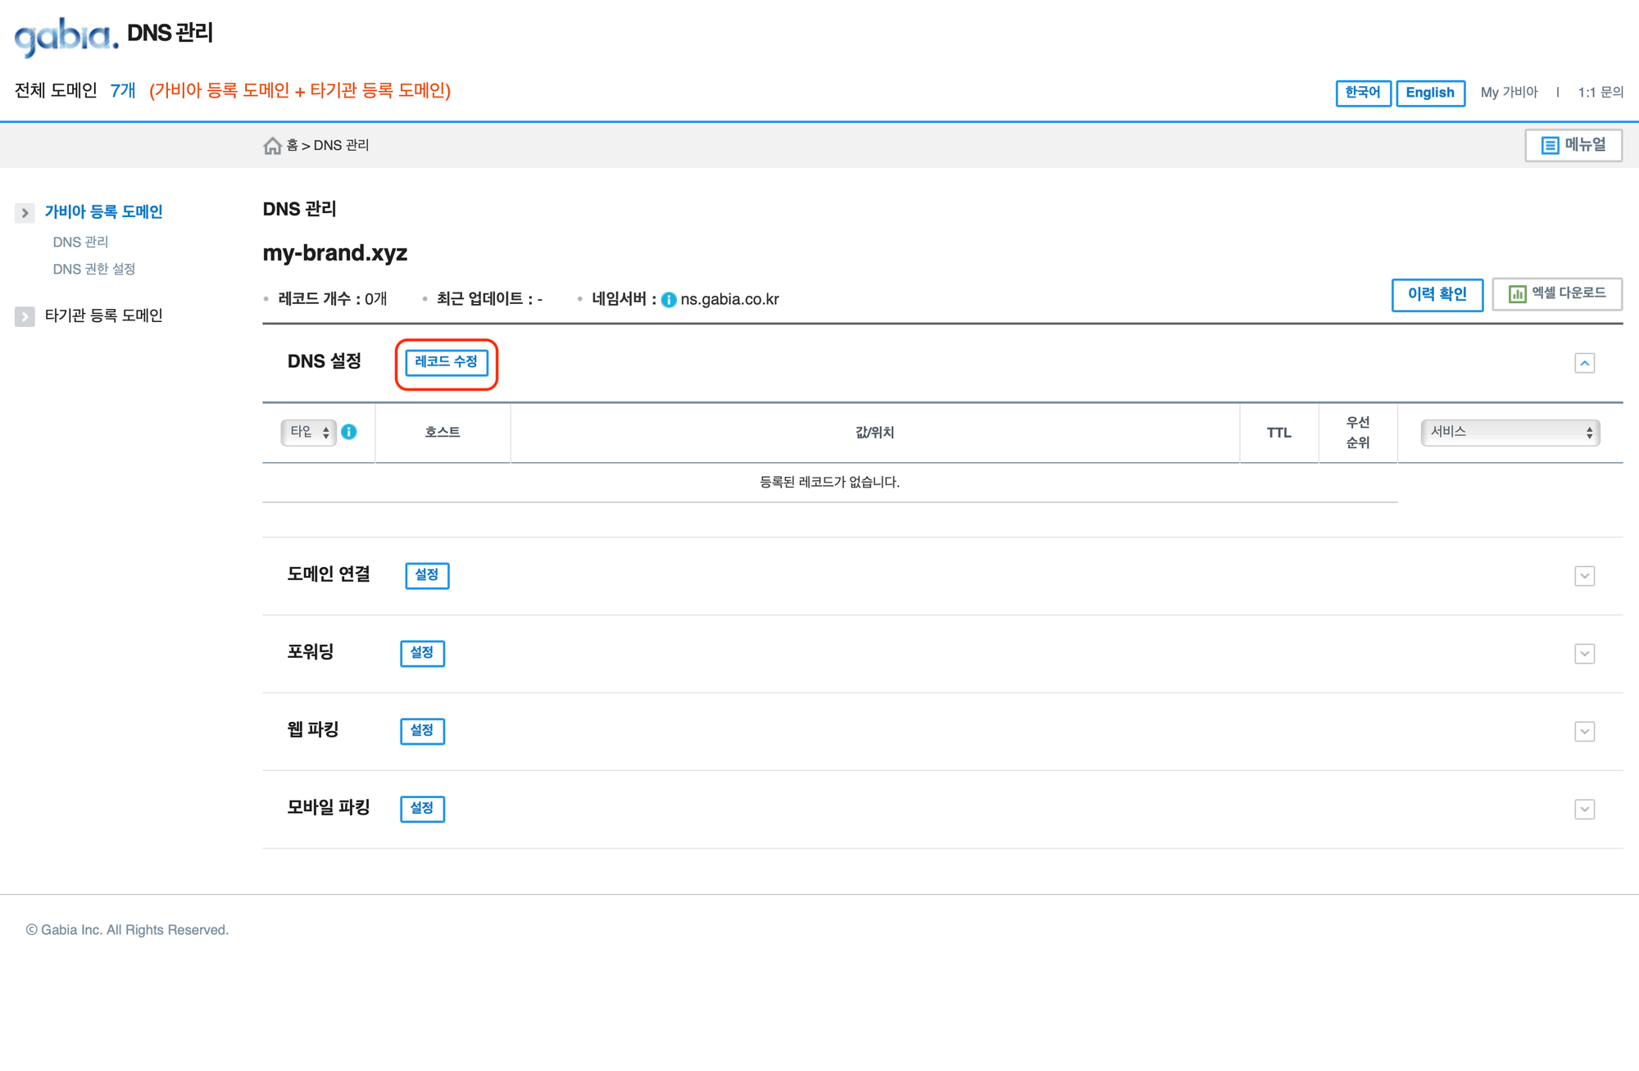Switch language to English
Screen dimensions: 1639x1071
[1429, 93]
